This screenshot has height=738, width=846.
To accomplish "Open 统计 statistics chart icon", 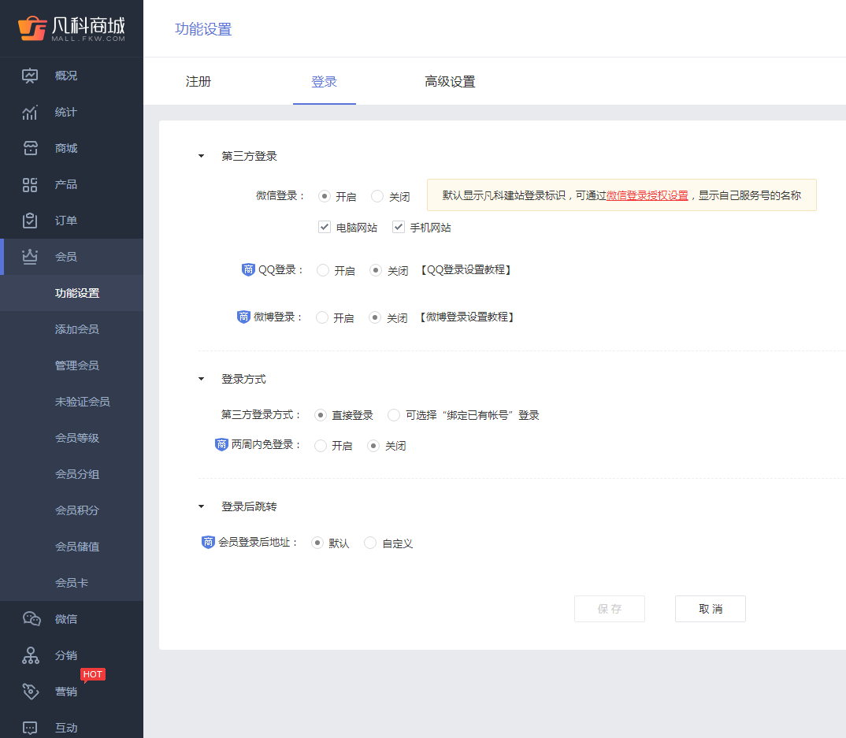I will [x=30, y=113].
